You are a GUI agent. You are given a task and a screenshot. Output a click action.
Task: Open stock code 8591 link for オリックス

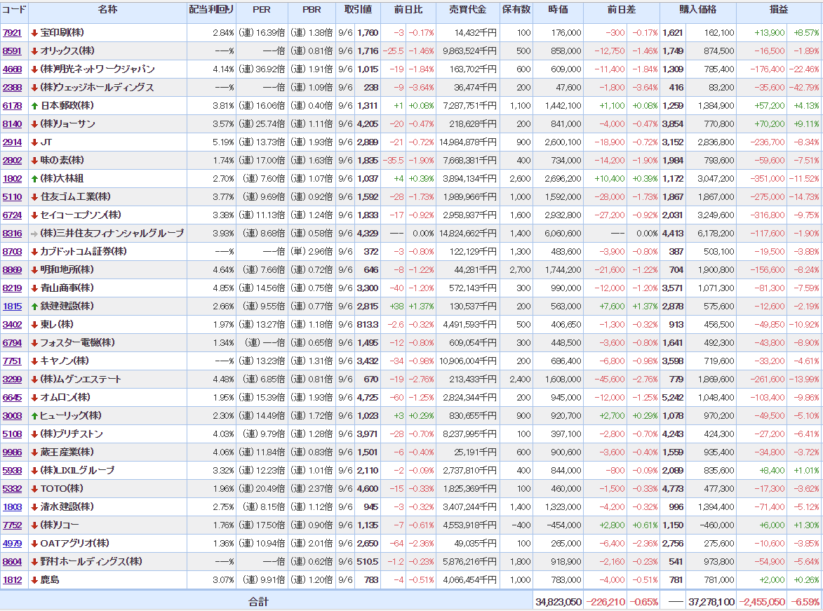tap(12, 51)
